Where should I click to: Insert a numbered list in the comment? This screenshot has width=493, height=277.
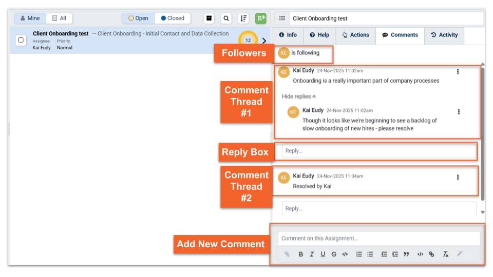pos(359,254)
